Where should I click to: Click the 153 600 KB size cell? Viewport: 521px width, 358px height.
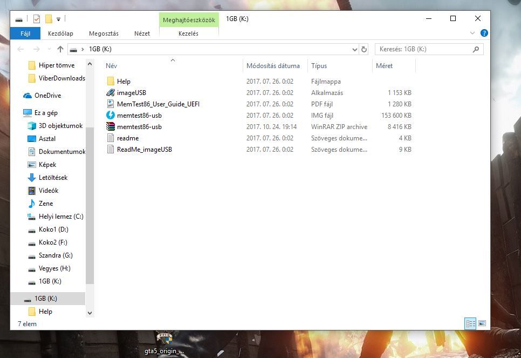pos(396,116)
